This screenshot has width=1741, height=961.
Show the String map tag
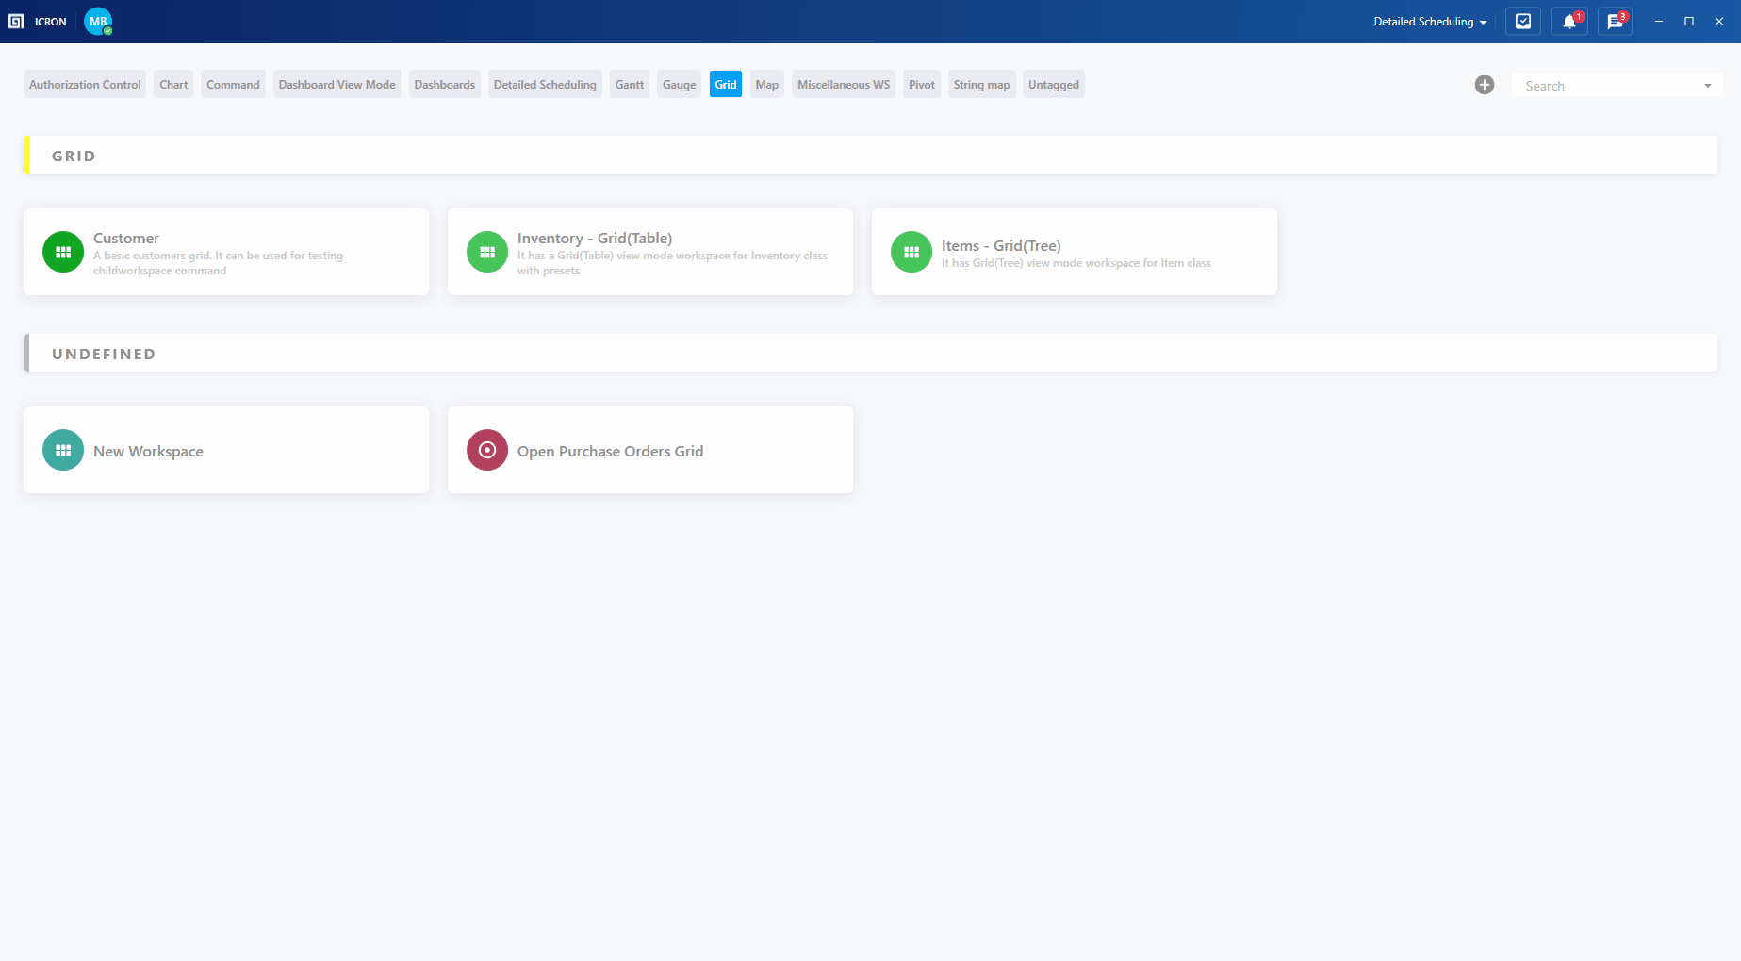coord(981,85)
